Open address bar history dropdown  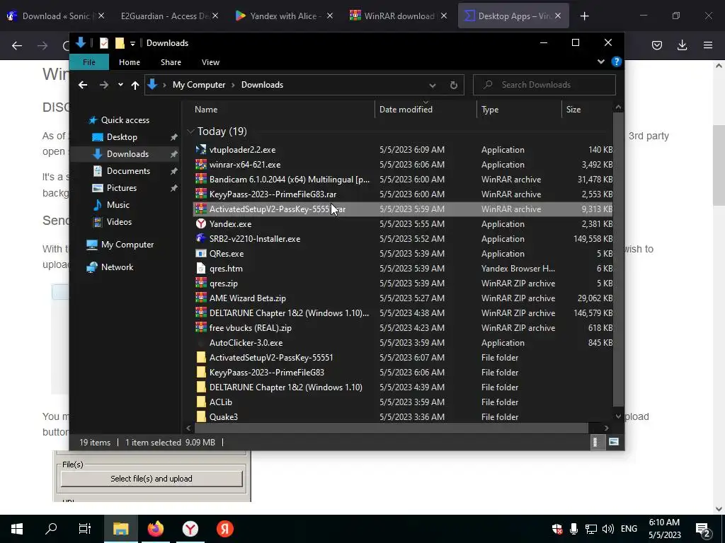433,85
